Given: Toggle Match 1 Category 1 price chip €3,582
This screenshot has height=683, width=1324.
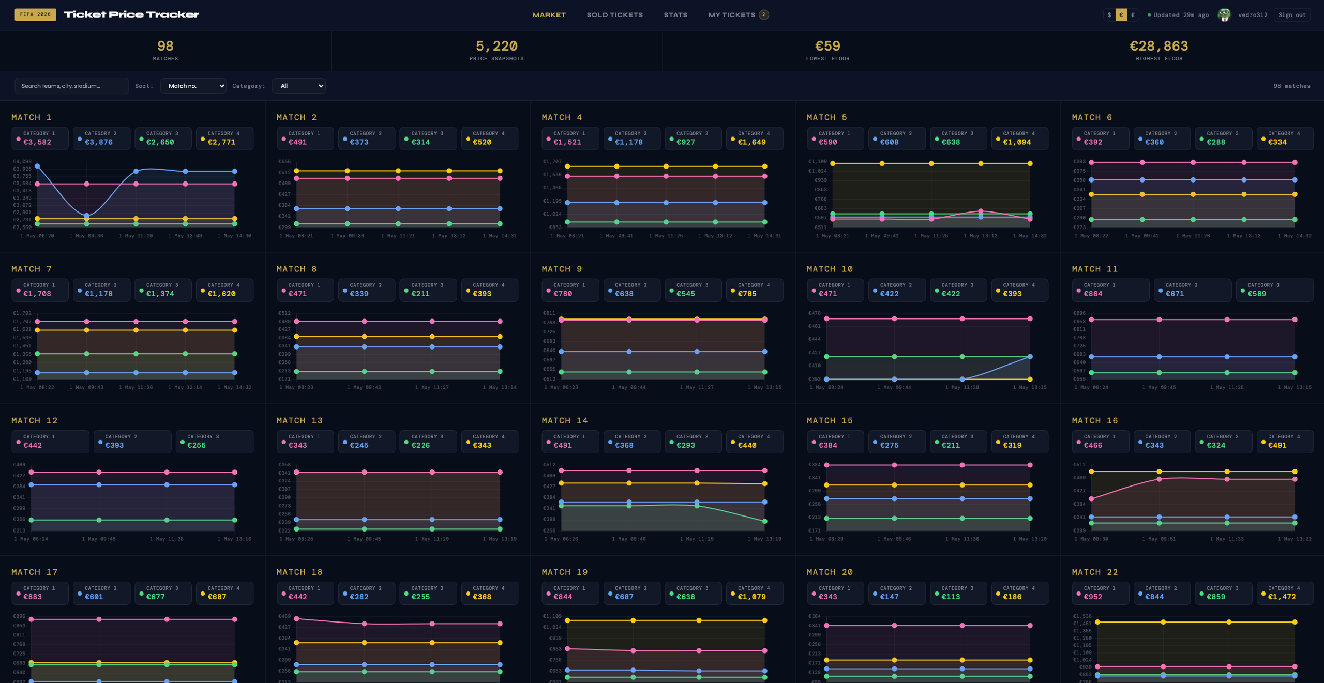Looking at the screenshot, I should (40, 139).
